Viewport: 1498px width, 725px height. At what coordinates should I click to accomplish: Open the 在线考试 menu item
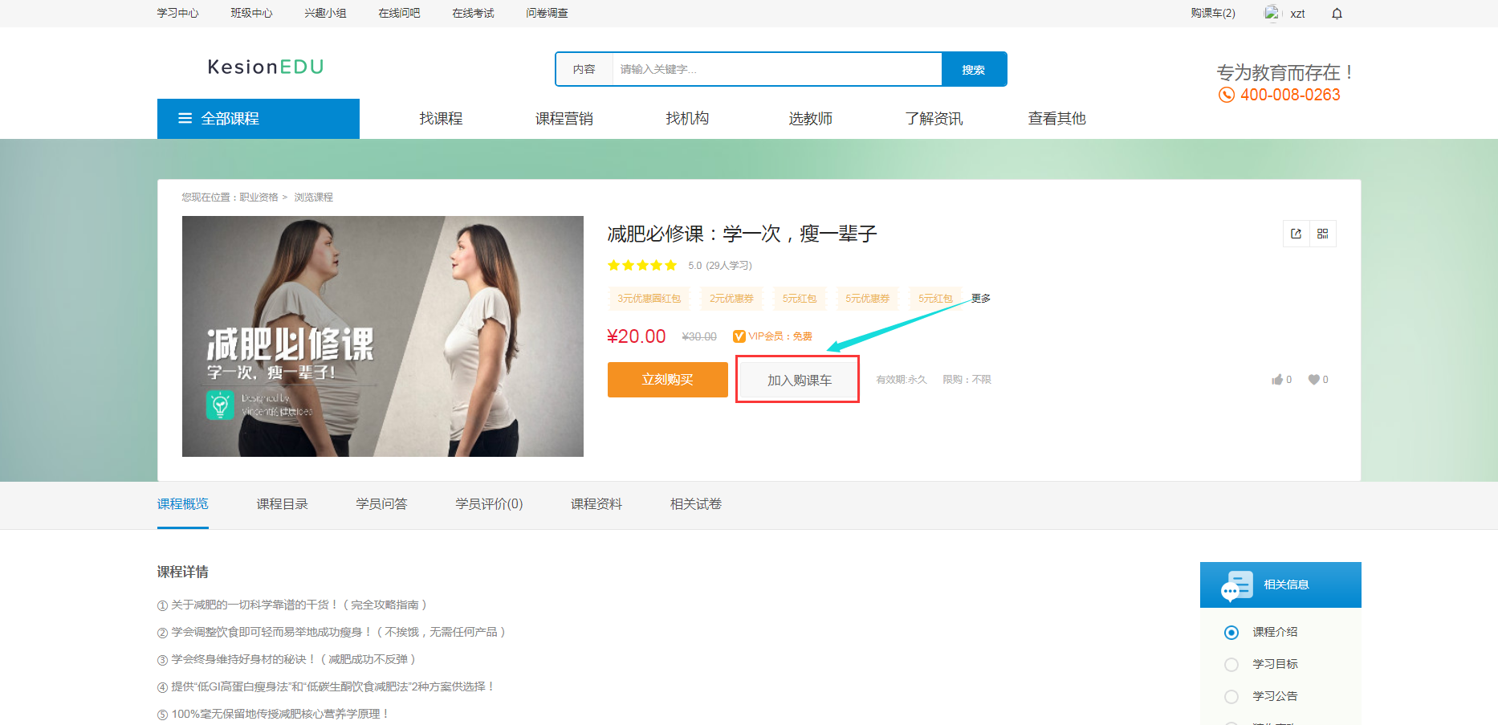[473, 13]
